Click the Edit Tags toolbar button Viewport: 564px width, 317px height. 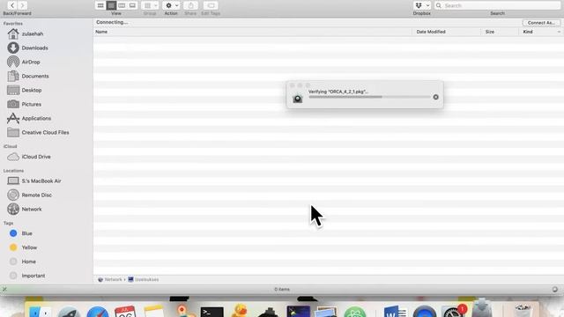(211, 5)
